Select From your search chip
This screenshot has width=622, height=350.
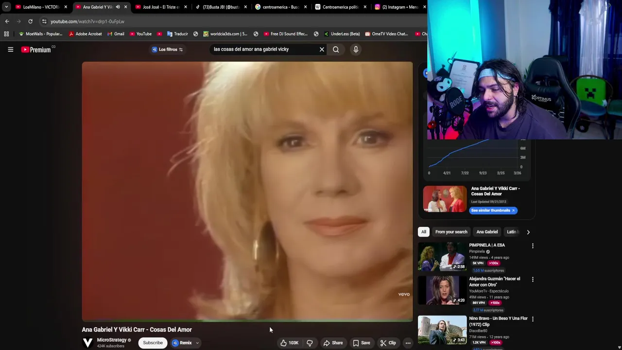(451, 232)
